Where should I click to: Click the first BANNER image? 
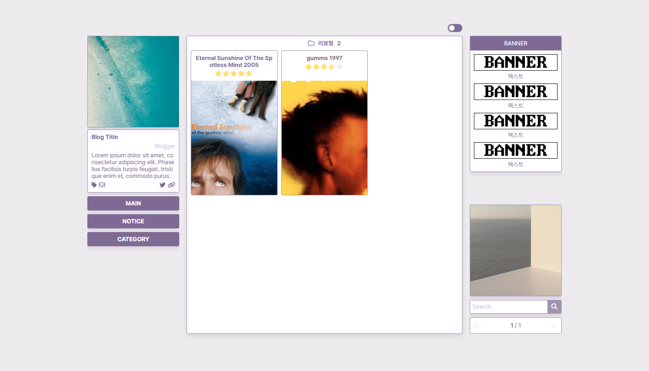tap(516, 62)
